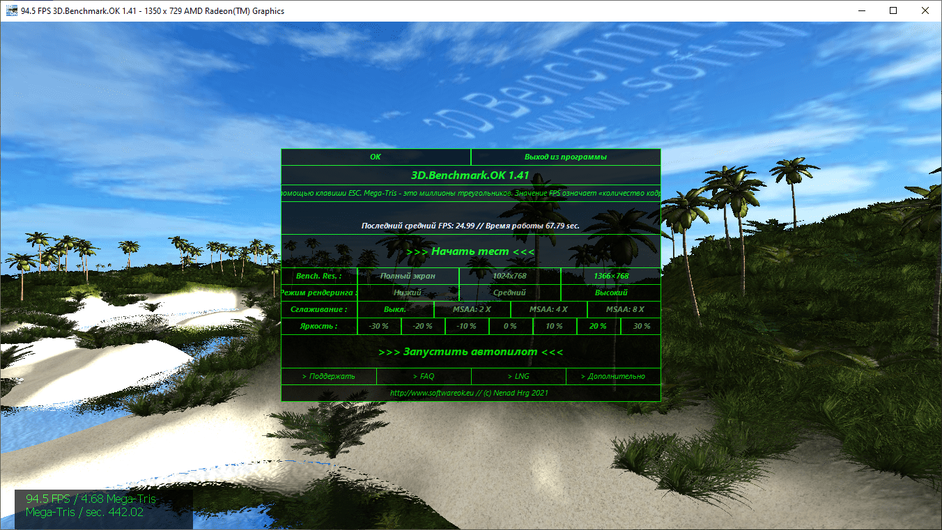Click the OK button in the menu
The width and height of the screenshot is (942, 530).
(x=376, y=157)
